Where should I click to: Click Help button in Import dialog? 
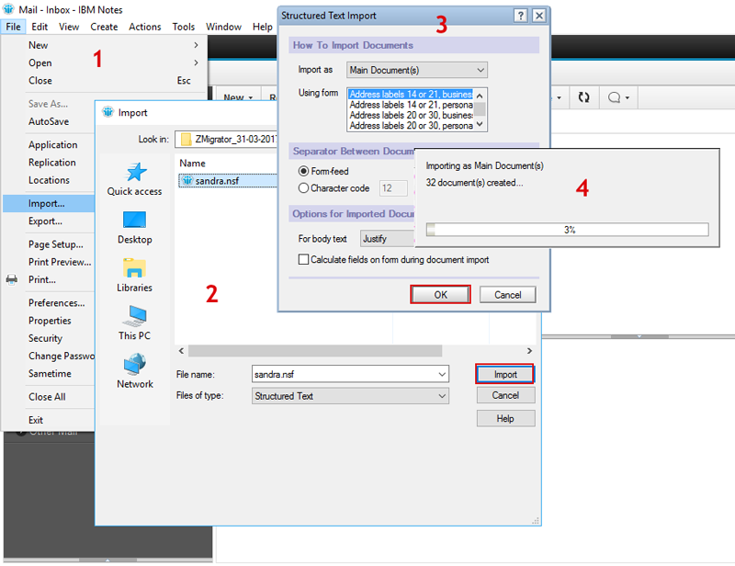pyautogui.click(x=505, y=418)
